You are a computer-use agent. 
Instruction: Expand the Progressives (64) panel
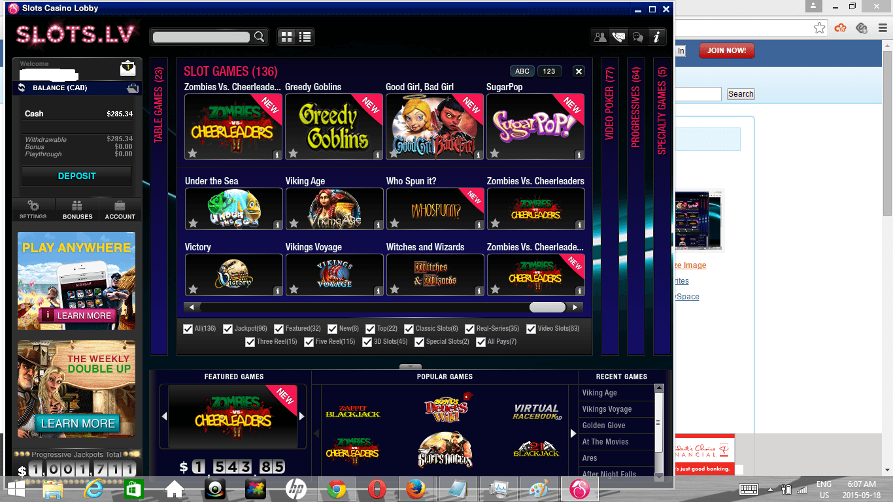tap(636, 207)
